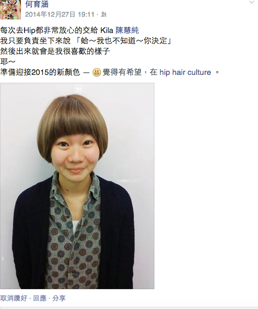Image resolution: width=258 pixels, height=309 pixels.
Task: Open the haircut photo in viewer
Action: (x=77, y=186)
